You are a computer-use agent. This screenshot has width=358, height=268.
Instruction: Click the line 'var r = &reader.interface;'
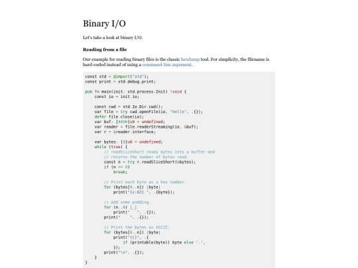[x=125, y=132]
